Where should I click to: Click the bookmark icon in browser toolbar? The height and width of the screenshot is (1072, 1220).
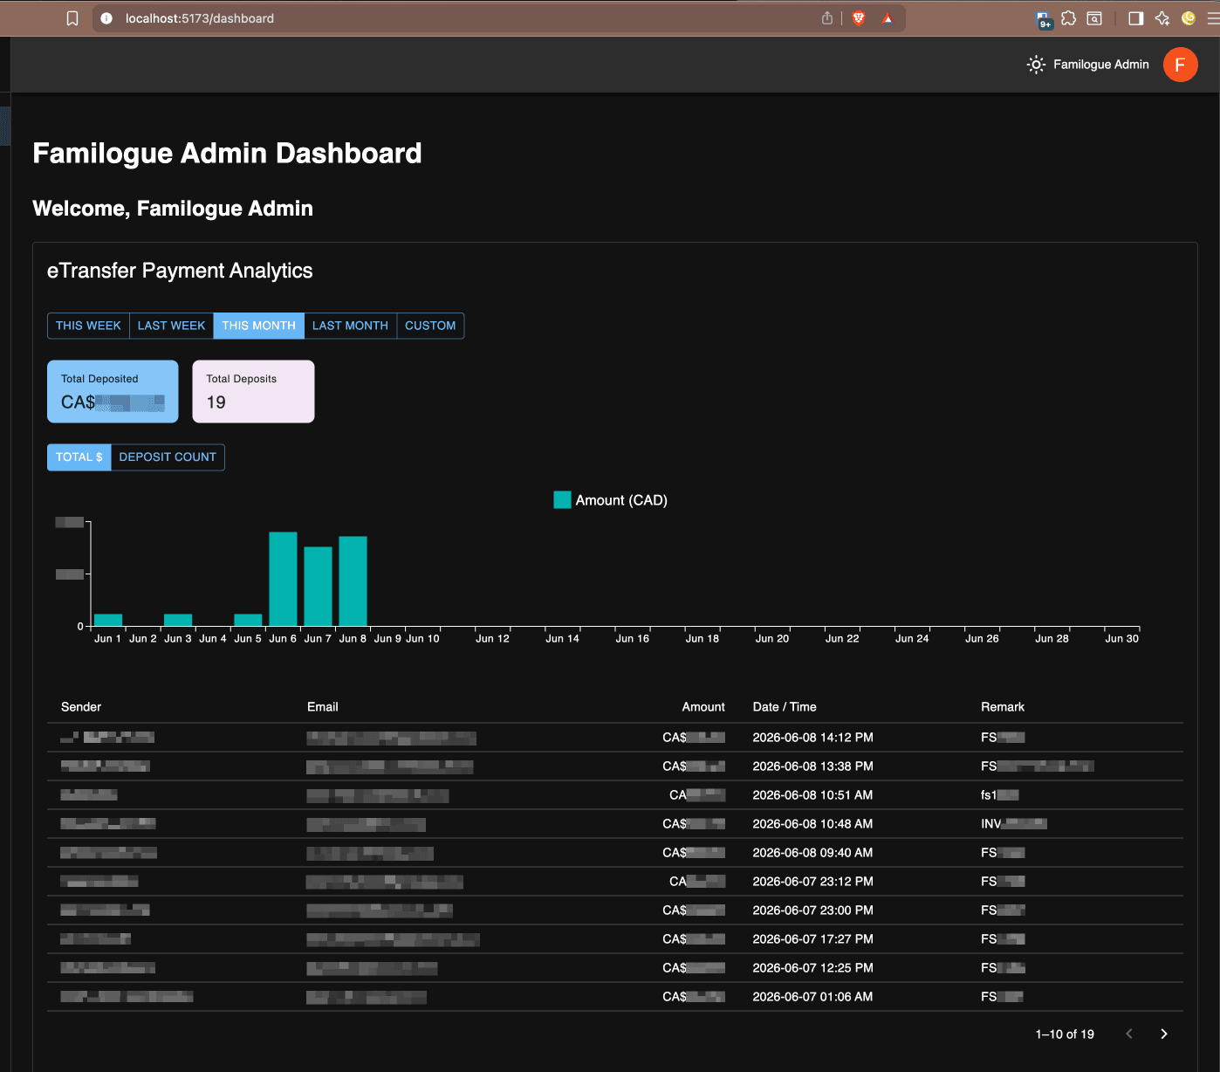coord(72,18)
